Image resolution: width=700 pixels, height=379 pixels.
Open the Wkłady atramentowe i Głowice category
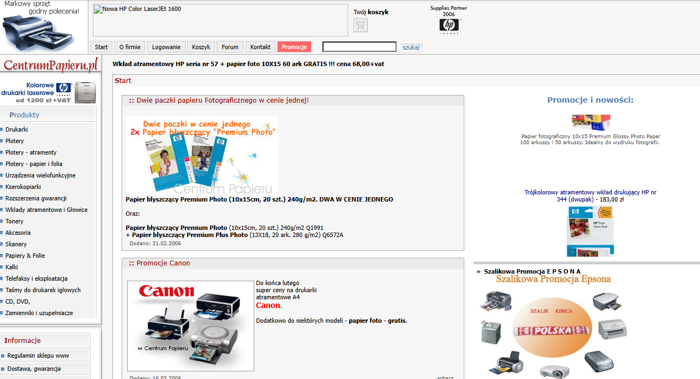point(46,210)
